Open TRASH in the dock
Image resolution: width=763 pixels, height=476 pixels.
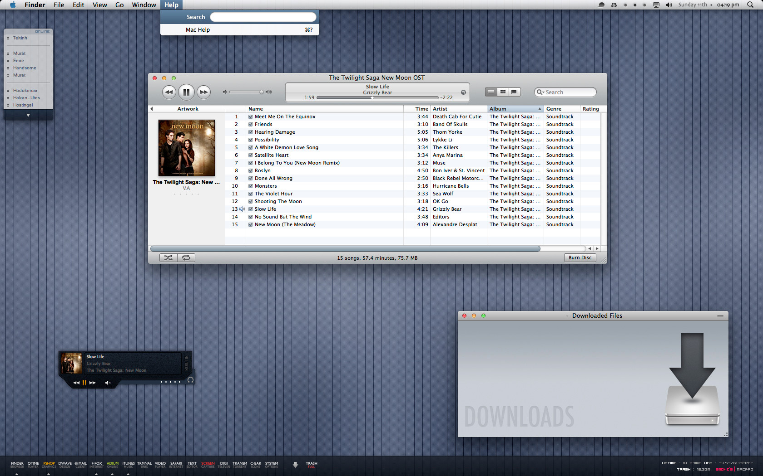(x=312, y=465)
